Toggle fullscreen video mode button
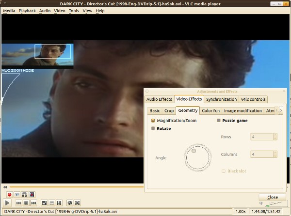The width and height of the screenshot is (291, 216). click(x=44, y=203)
